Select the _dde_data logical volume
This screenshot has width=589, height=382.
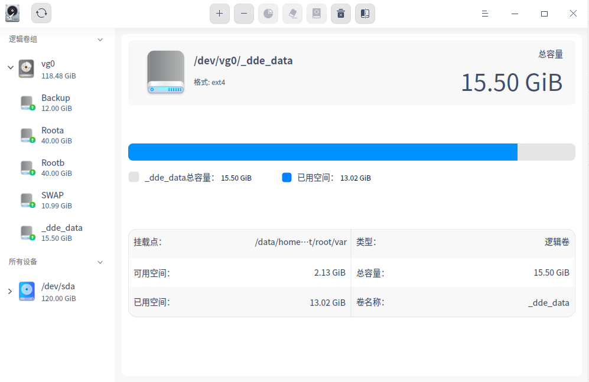57,233
